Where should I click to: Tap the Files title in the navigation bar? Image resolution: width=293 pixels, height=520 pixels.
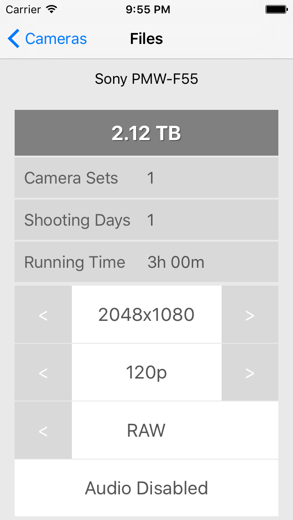pos(146,38)
